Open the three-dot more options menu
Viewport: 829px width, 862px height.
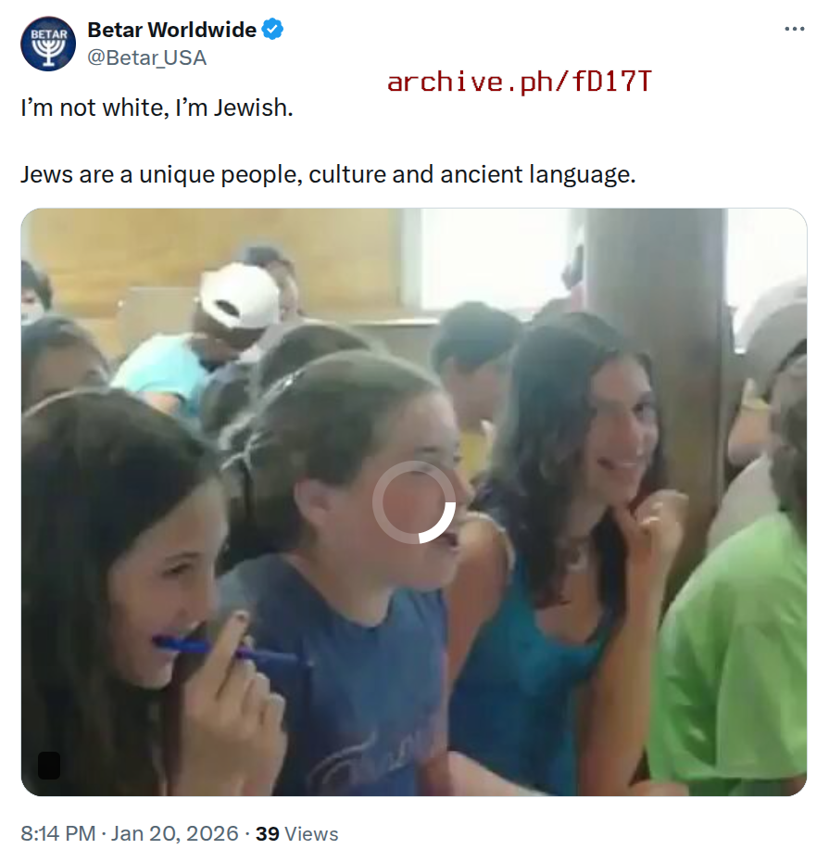click(x=795, y=29)
